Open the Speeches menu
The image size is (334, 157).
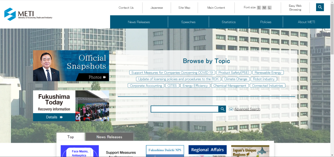pos(188,22)
